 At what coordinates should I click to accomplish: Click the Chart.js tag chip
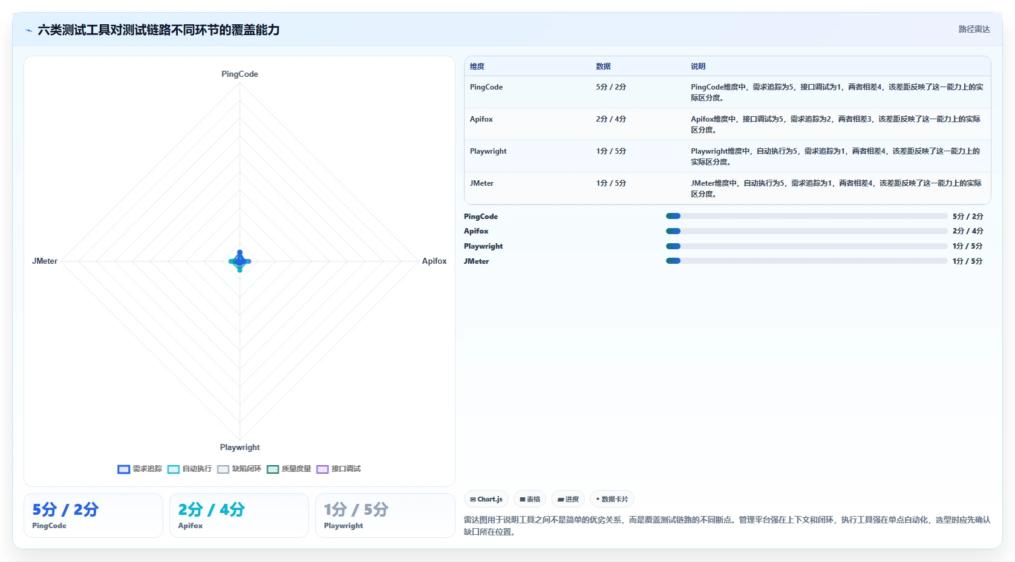click(486, 499)
